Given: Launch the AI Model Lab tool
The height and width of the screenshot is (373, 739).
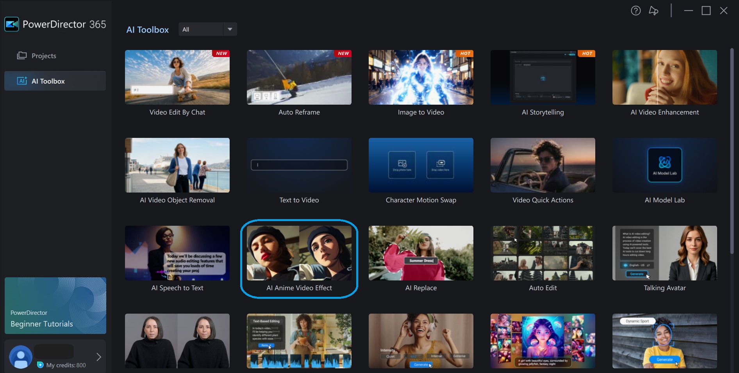Looking at the screenshot, I should [665, 165].
